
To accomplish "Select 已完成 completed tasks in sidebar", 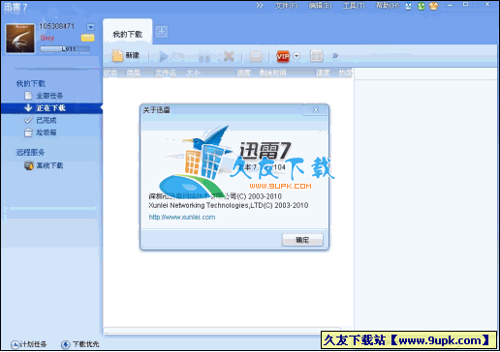I will 47,120.
